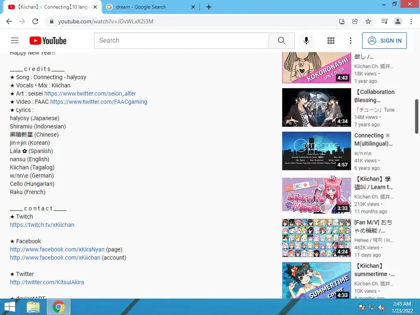This screenshot has height=315, width=420.
Task: Click the text 'Vocals • Mix : Kiichan'
Action: [43, 85]
